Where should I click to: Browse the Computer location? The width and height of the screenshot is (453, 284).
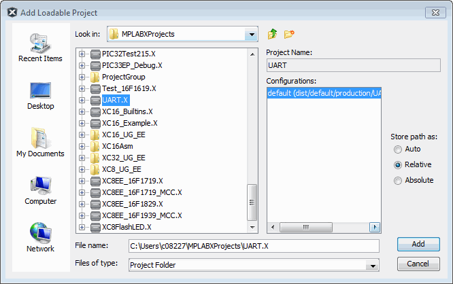40,190
